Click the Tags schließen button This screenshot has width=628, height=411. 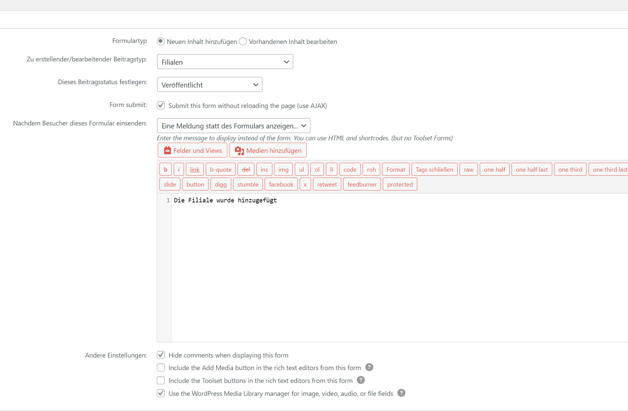[434, 169]
